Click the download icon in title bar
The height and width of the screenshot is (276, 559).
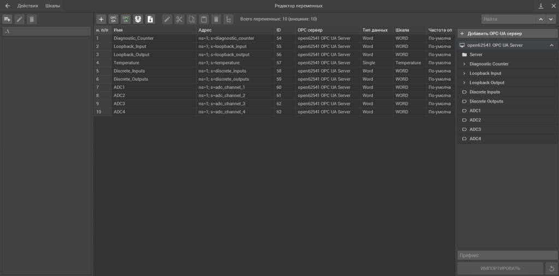[541, 5]
